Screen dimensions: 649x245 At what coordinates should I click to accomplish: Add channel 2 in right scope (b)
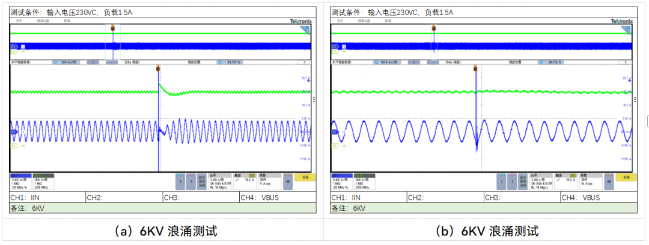(502, 181)
